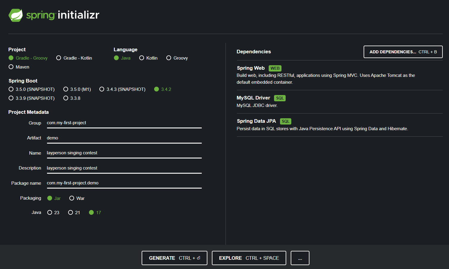Select Java language option

tap(122, 58)
